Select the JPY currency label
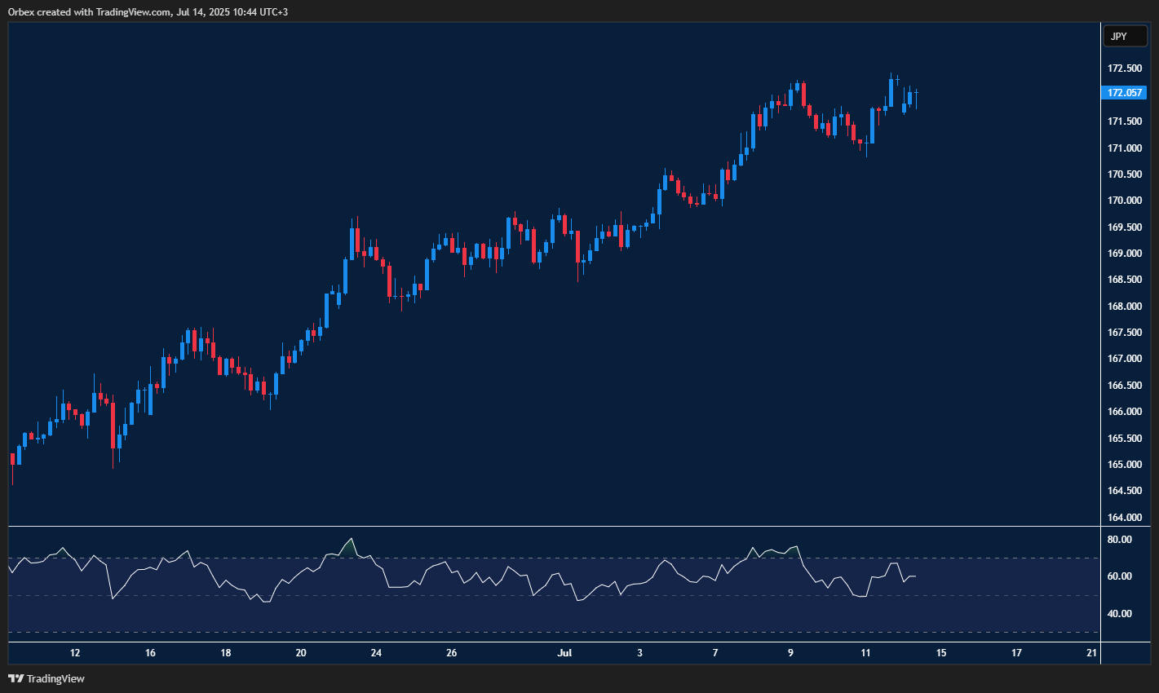 (1126, 36)
